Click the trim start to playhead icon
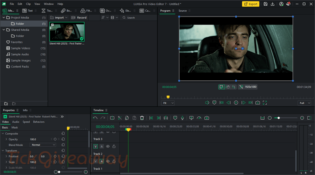 pyautogui.click(x=151, y=118)
